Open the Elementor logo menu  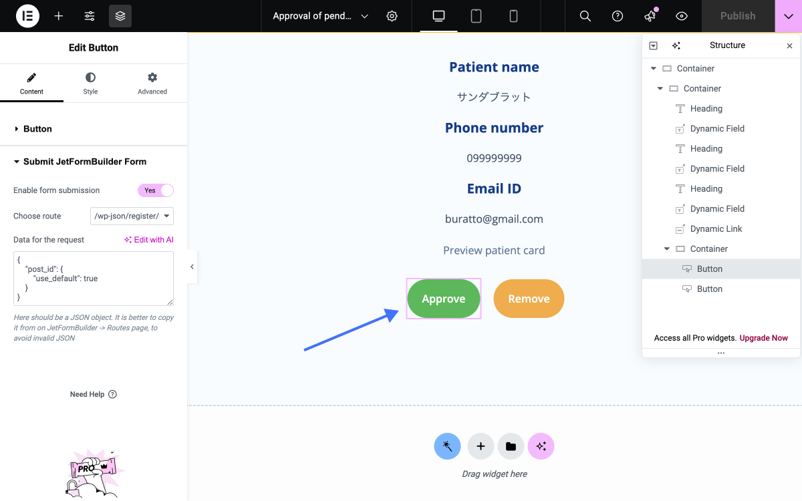click(27, 15)
